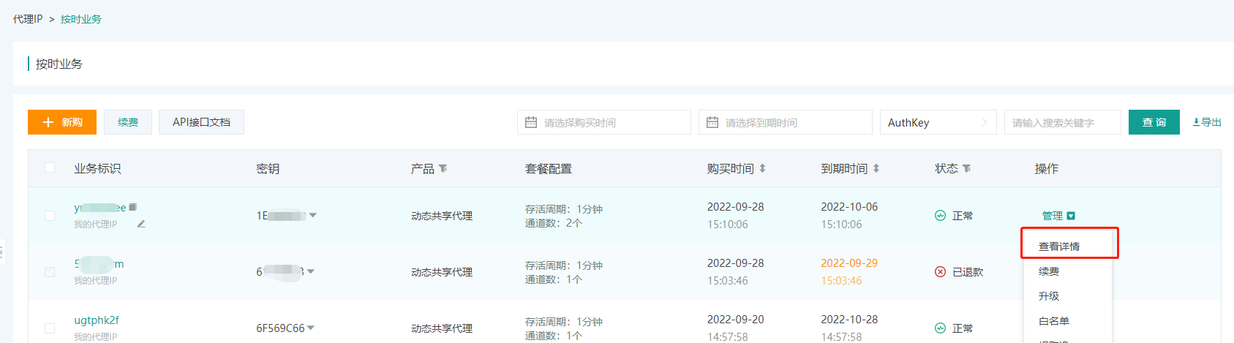Click the copy icon beside first business ID
This screenshot has width=1234, height=343.
[x=133, y=208]
